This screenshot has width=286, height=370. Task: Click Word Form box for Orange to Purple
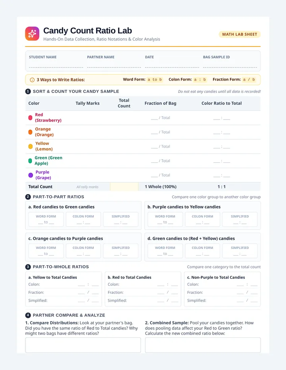(x=46, y=251)
